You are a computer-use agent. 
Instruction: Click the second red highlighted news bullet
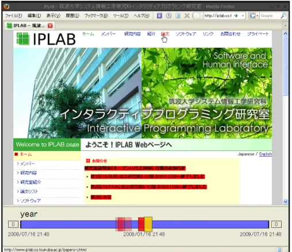tap(149, 187)
